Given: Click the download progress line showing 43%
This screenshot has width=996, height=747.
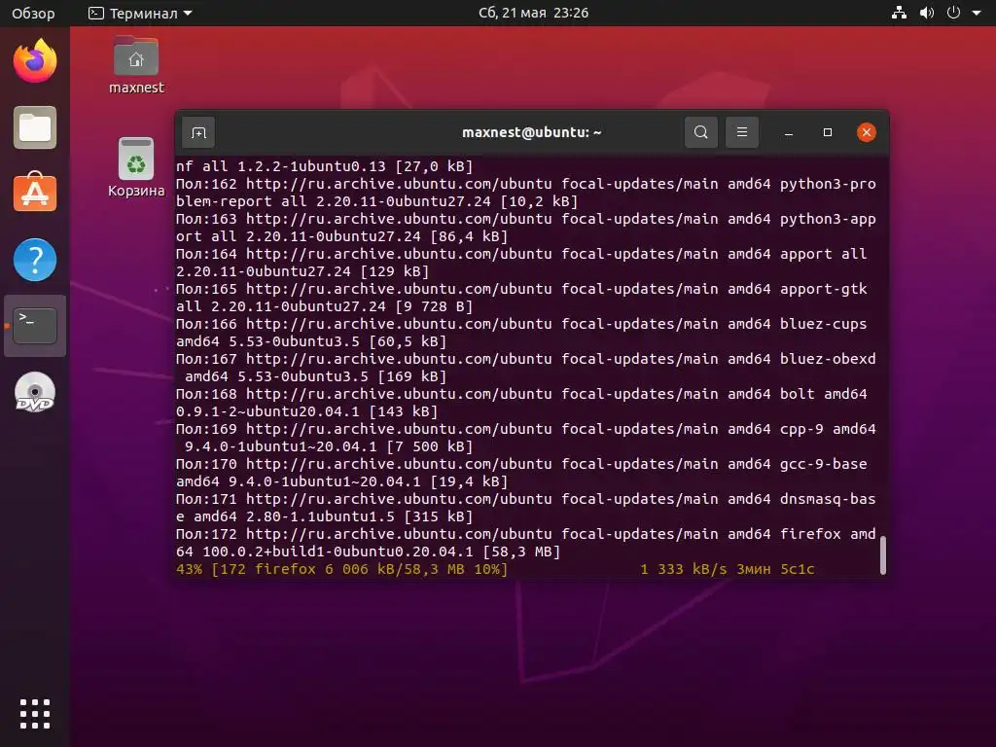Looking at the screenshot, I should pyautogui.click(x=495, y=569).
